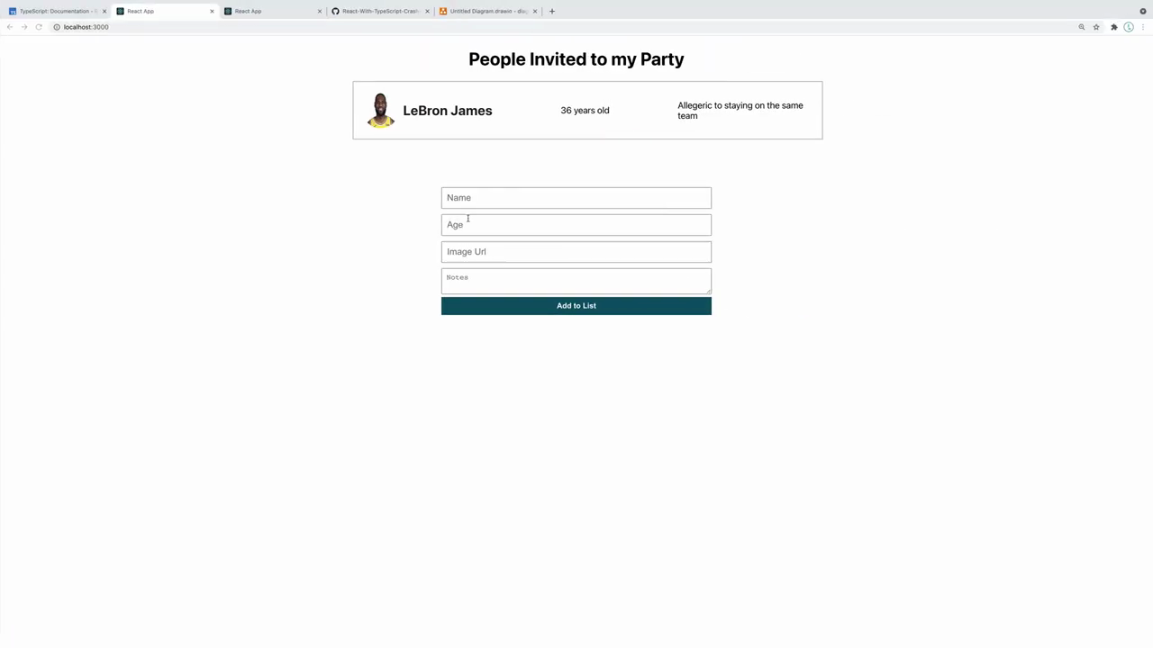Switch to the React-With-TypeScript GitHub tab
1153x648 pixels.
pos(378,11)
